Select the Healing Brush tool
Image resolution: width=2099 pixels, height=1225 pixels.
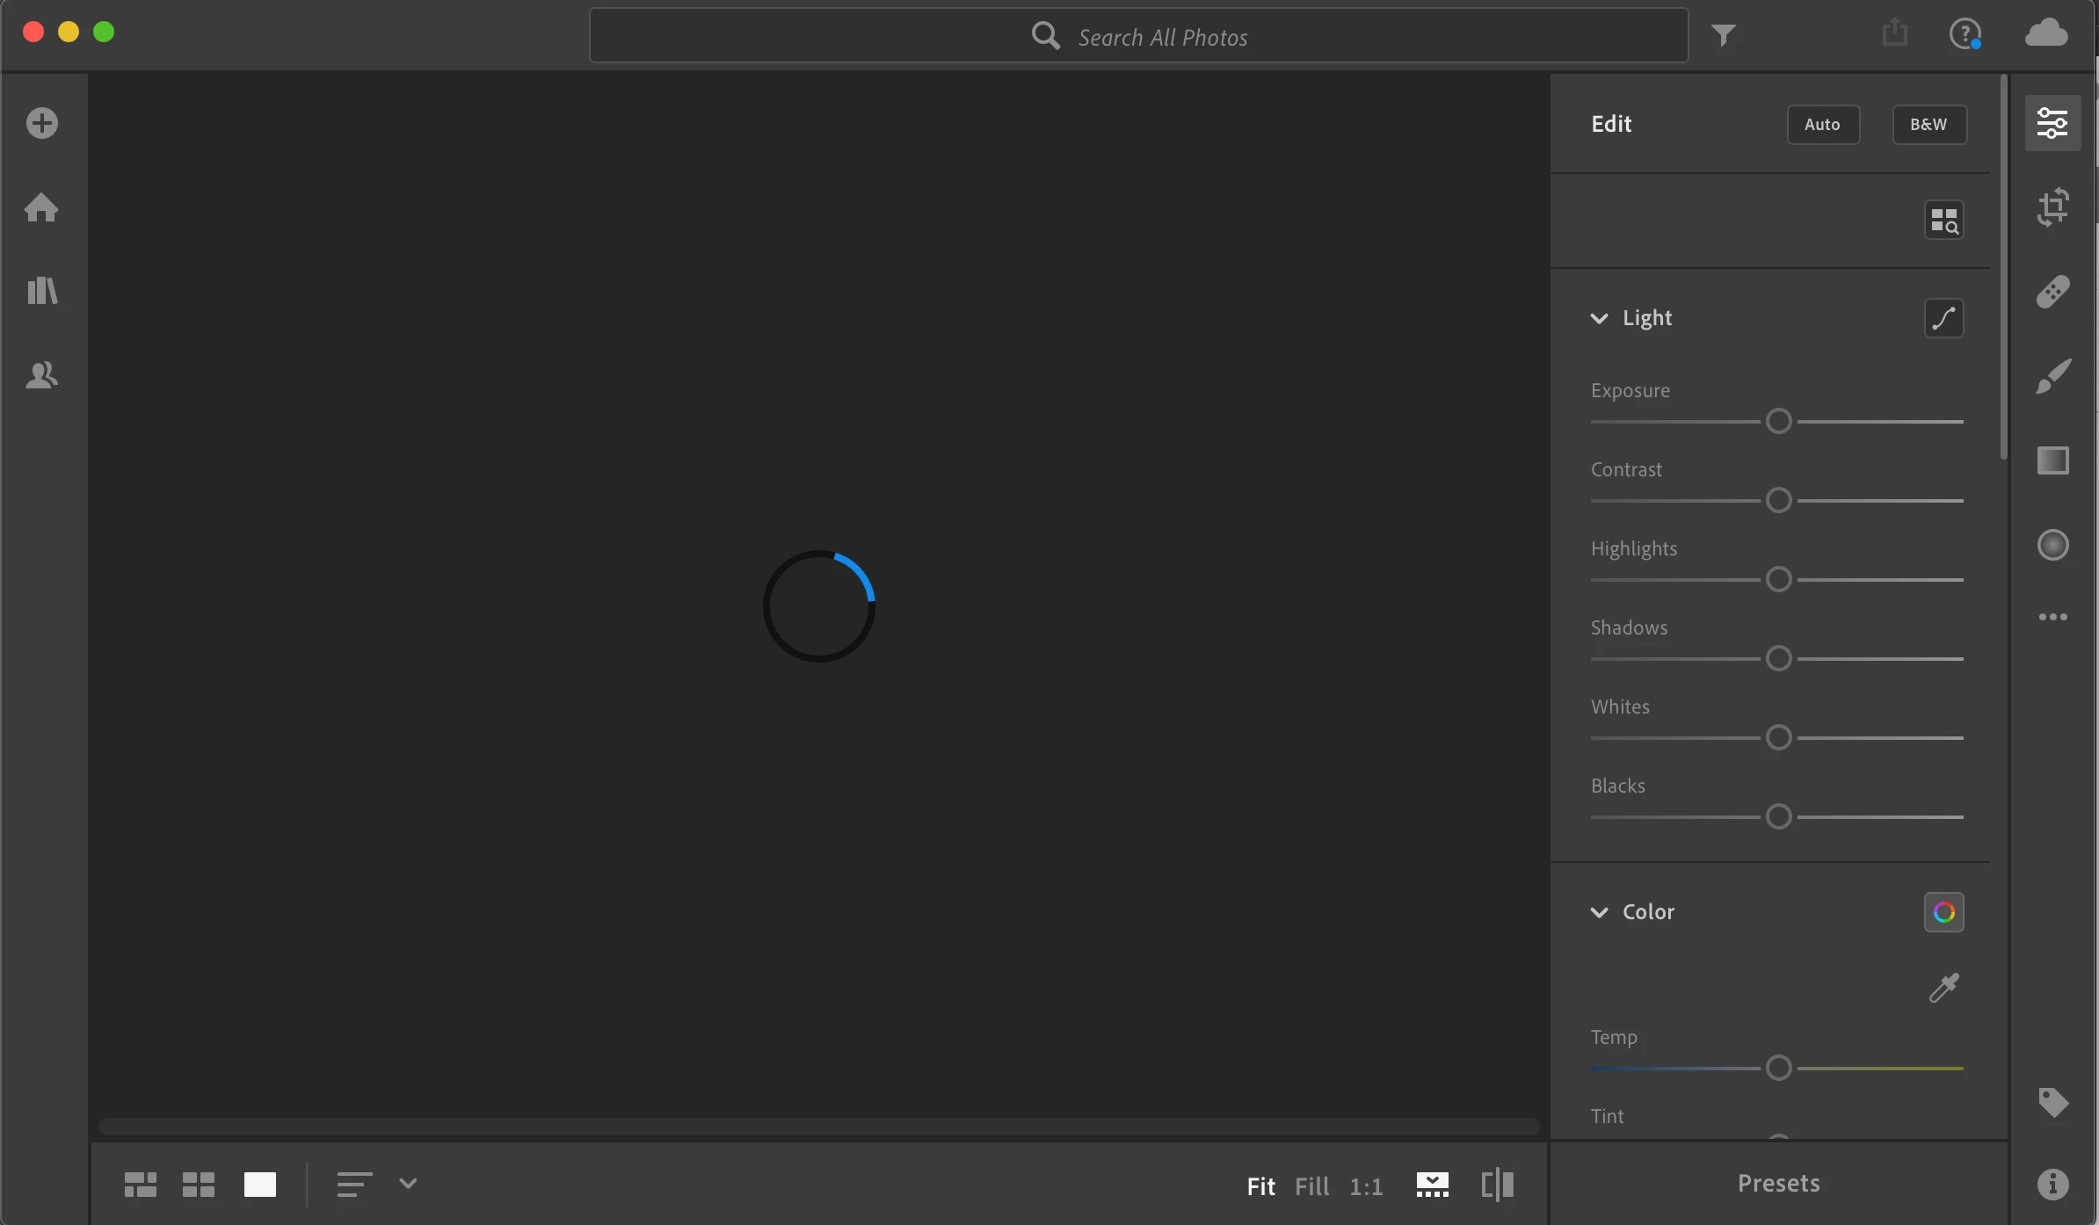[x=2052, y=292]
